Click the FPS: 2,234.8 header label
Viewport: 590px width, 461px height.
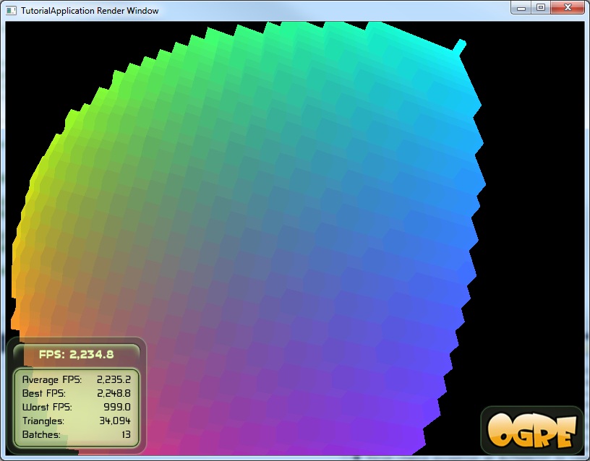coord(77,354)
